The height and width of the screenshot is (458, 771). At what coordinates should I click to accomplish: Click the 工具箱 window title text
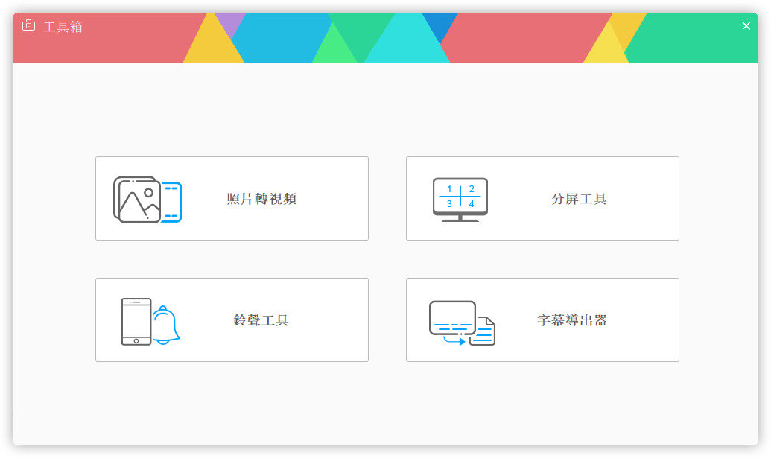point(63,27)
